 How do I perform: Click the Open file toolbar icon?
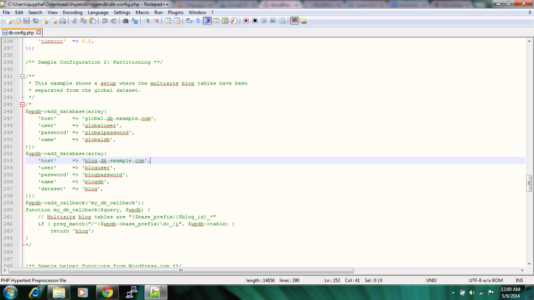pyautogui.click(x=18, y=21)
